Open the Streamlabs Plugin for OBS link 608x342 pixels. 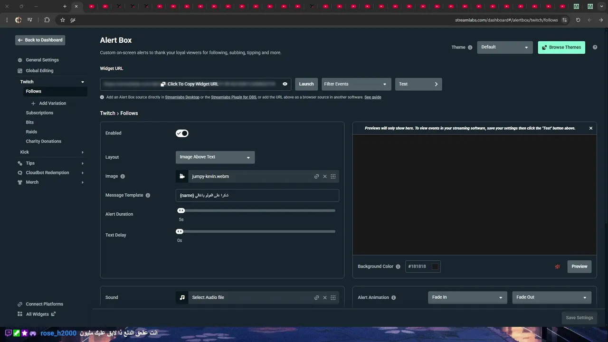click(234, 97)
